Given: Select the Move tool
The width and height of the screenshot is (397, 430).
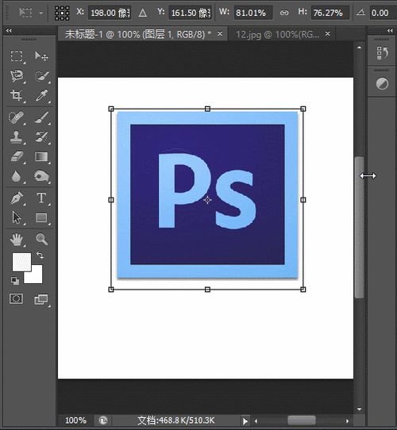Looking at the screenshot, I should [x=41, y=56].
